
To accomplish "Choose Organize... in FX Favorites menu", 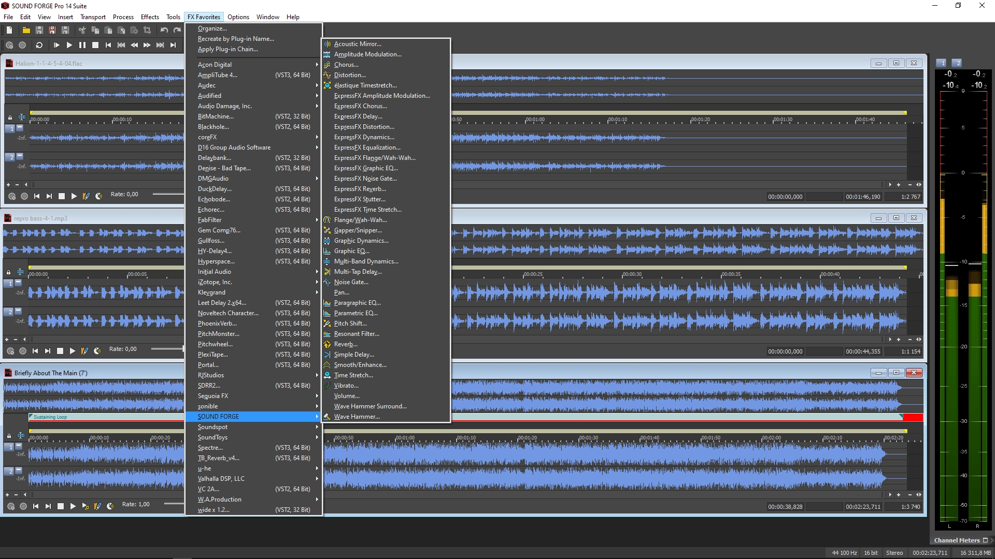I will 253,28.
